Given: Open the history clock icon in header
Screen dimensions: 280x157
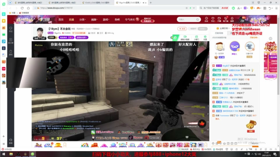Looking at the screenshot, I should click(x=206, y=19).
